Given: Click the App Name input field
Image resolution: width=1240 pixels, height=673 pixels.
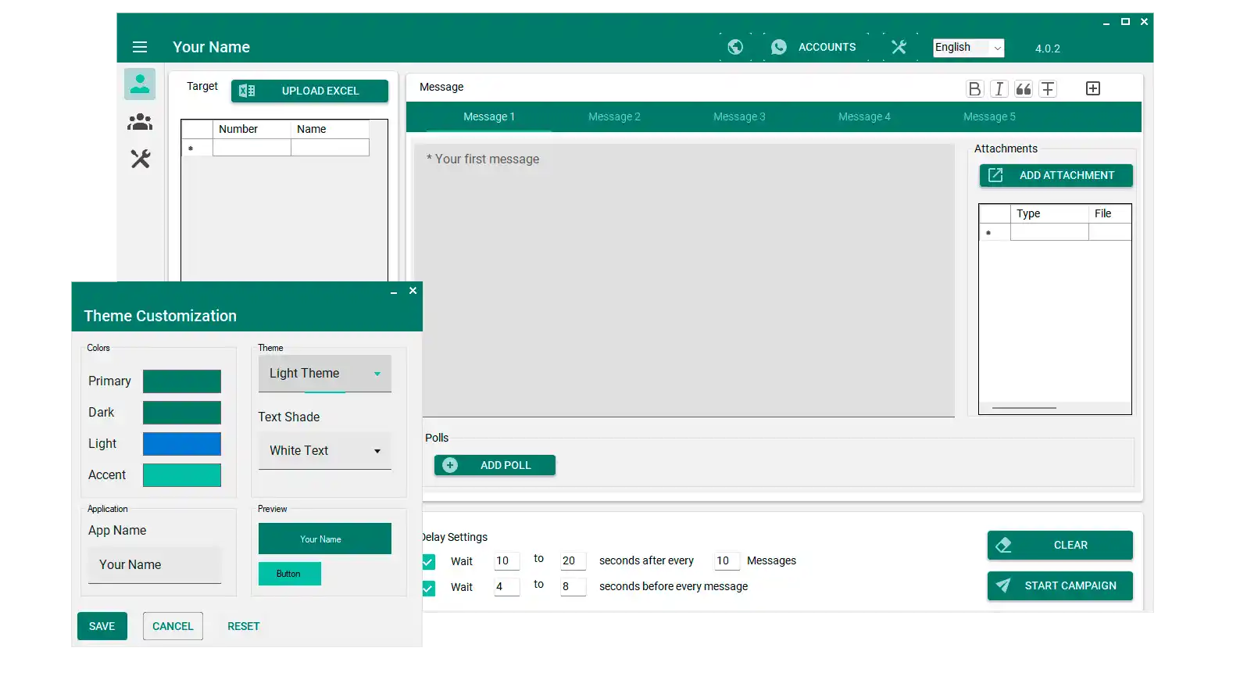Looking at the screenshot, I should [155, 565].
